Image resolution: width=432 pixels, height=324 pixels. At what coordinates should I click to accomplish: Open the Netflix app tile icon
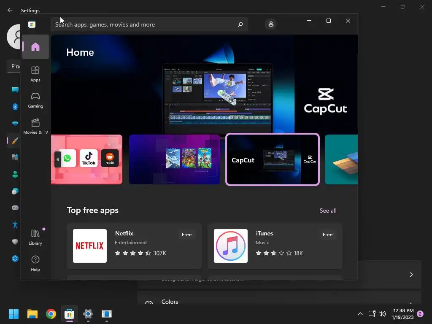pos(90,246)
